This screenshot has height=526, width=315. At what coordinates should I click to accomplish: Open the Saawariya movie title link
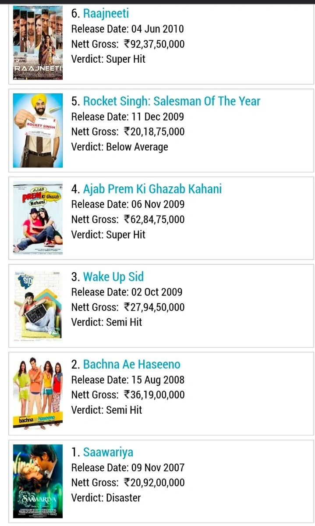[x=108, y=452]
